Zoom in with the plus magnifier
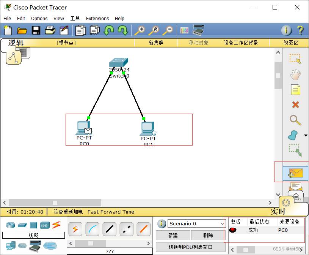 [140, 31]
